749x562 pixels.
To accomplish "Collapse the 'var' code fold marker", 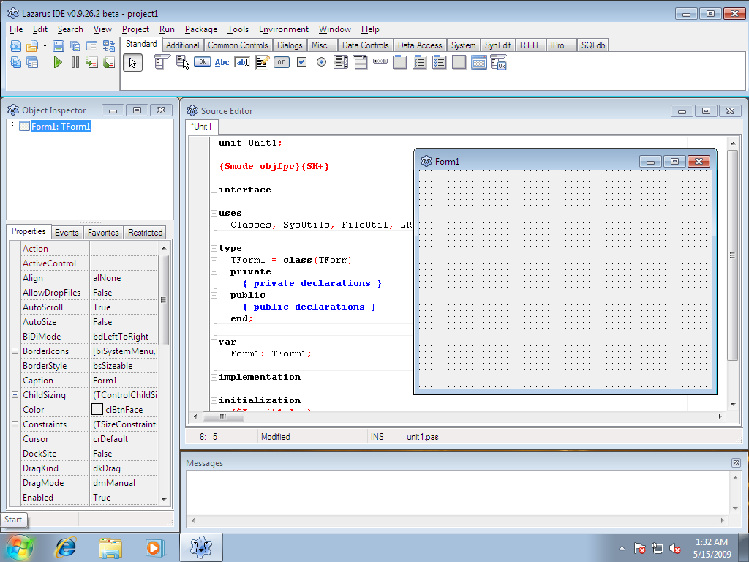I will pos(214,342).
